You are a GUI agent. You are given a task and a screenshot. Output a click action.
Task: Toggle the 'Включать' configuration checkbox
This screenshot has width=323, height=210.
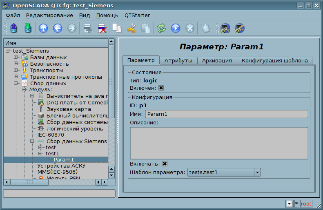165,164
